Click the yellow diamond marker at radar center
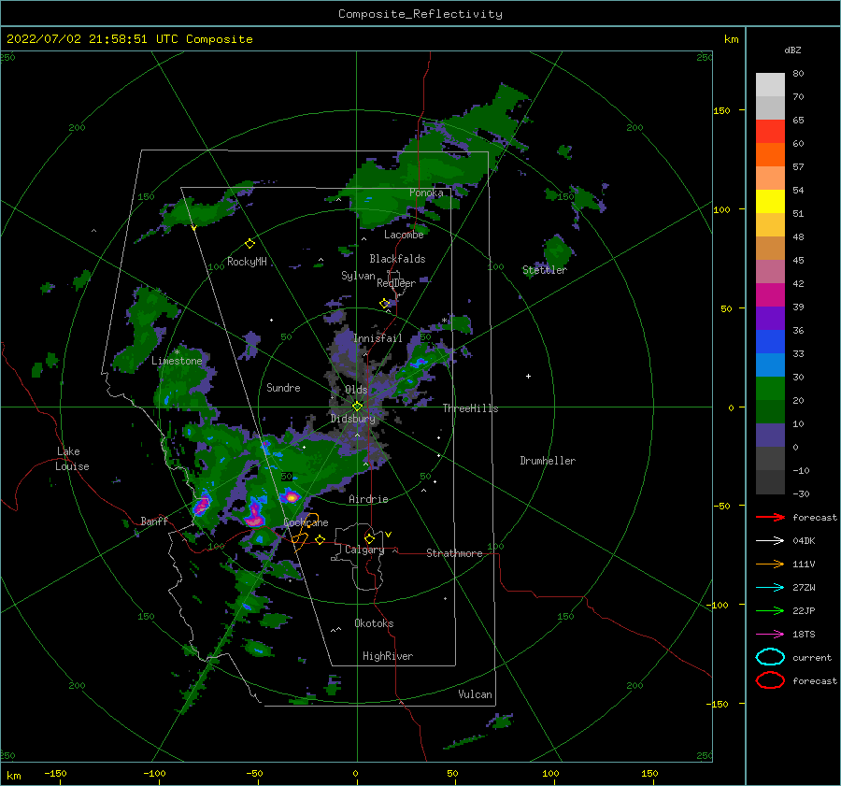This screenshot has width=841, height=786. [357, 407]
